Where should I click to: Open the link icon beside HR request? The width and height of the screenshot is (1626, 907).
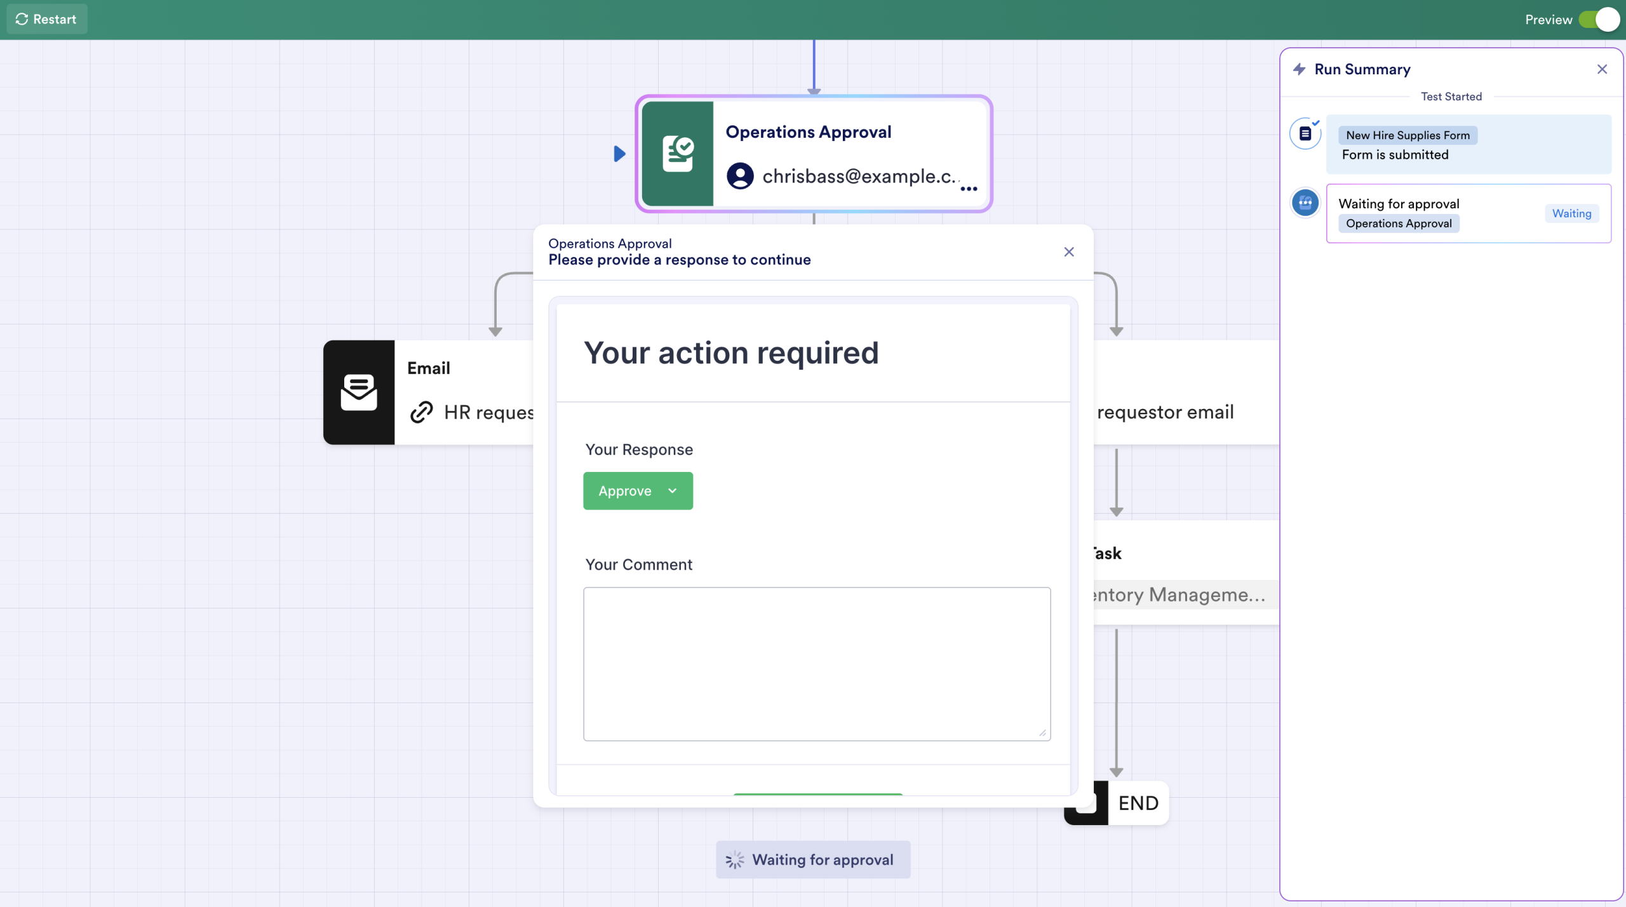point(420,412)
